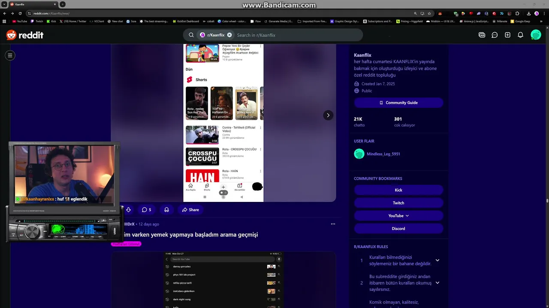Open the left sidebar hamburger menu
Screen dimensions: 549x308
(10, 55)
